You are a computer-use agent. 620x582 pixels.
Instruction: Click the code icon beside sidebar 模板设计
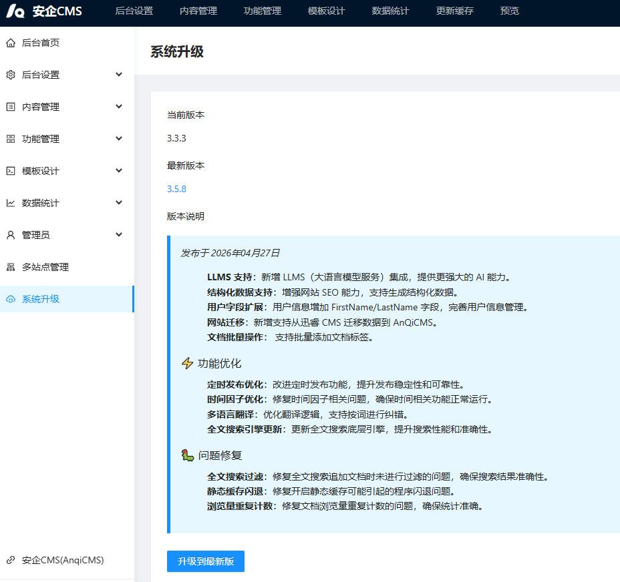(x=11, y=171)
